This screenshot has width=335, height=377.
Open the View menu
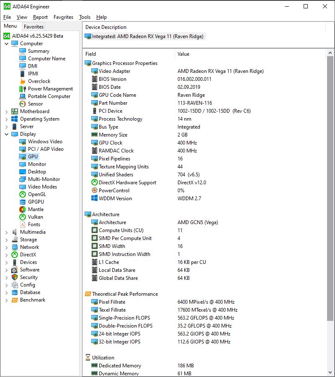(22, 17)
